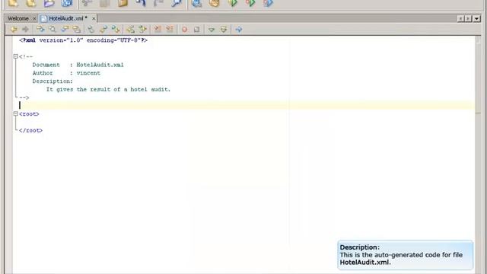The height and width of the screenshot is (274, 487).
Task: Click New Project icon in main toolbar
Action: (31, 3)
